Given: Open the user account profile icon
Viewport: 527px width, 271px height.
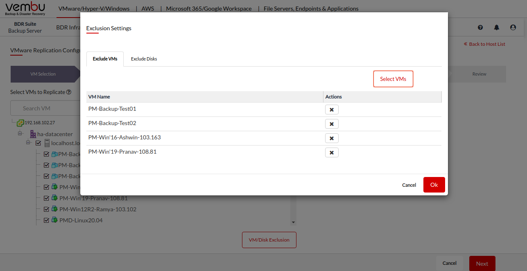Looking at the screenshot, I should pyautogui.click(x=513, y=27).
